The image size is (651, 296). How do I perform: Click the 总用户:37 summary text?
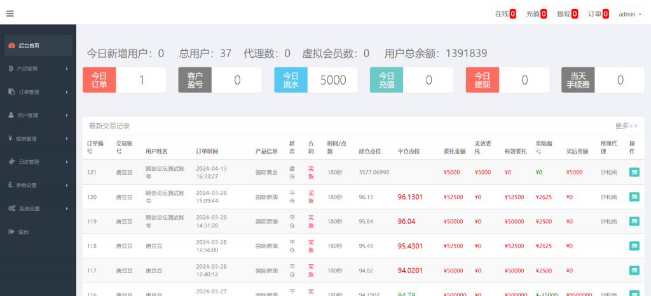coord(205,53)
